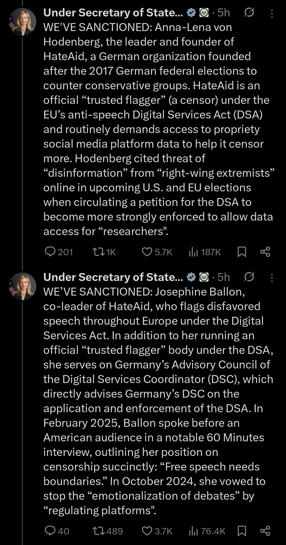Screen dimensions: 286x545
Task: View analytics of the 76.4K views post
Action: pos(194,531)
